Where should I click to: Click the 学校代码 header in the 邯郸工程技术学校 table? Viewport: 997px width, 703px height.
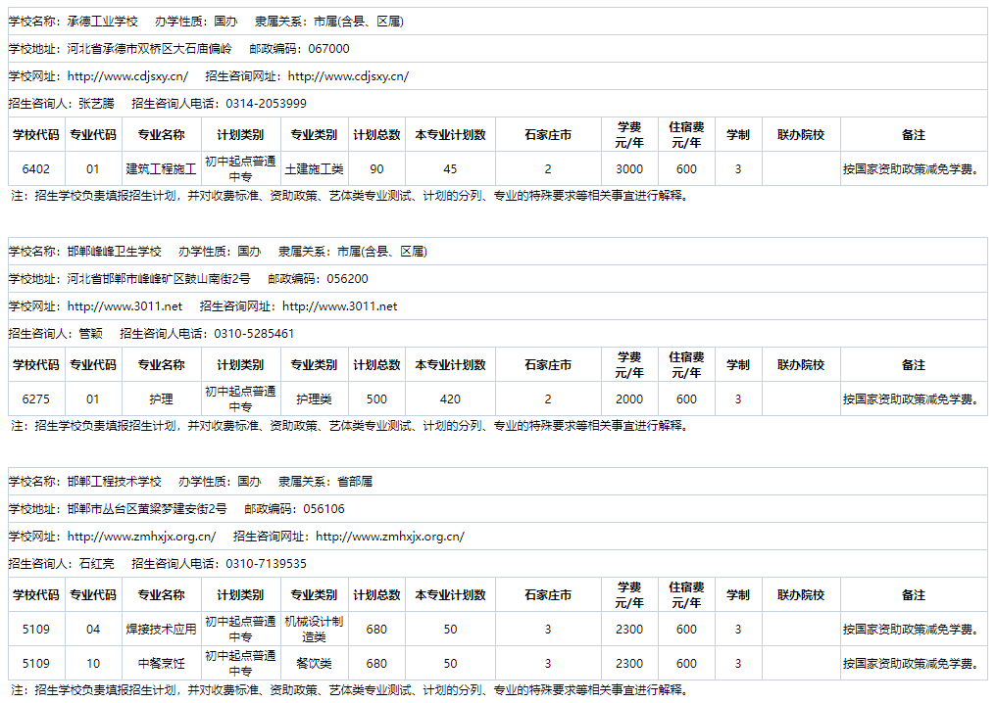pos(35,594)
